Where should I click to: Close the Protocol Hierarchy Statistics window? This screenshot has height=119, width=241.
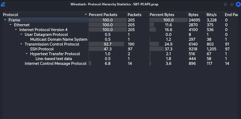pos(238,4)
